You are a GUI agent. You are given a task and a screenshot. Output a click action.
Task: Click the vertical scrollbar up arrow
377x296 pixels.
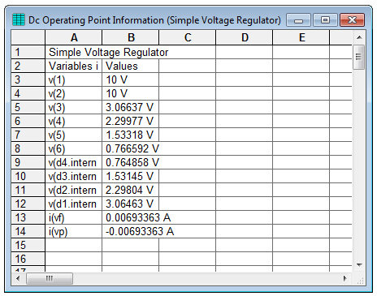coord(359,37)
